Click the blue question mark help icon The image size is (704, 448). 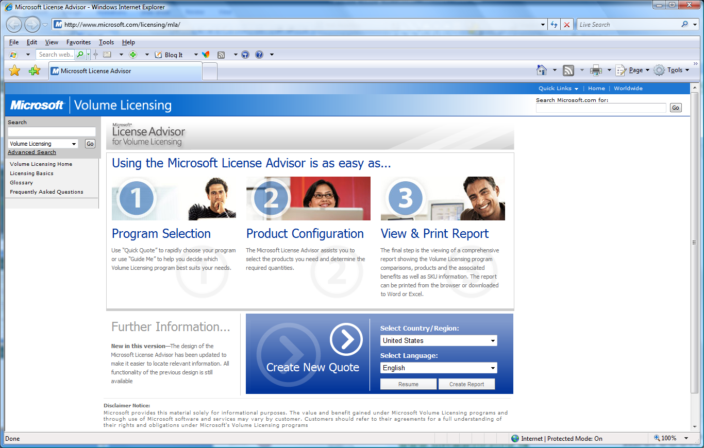[259, 55]
